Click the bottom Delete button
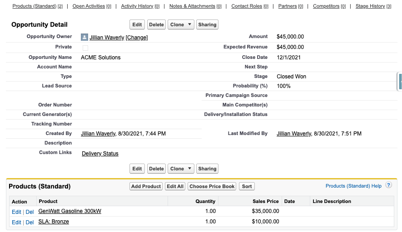402x232 pixels. pyautogui.click(x=156, y=169)
